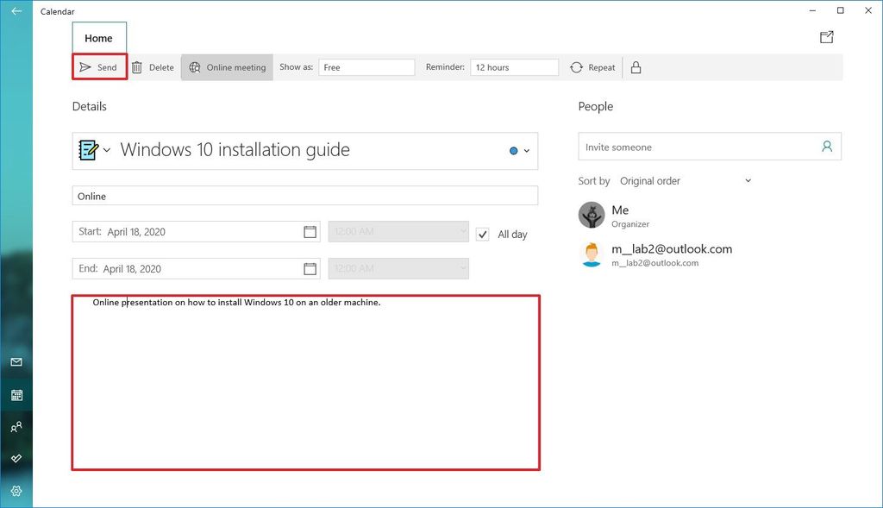
Task: Toggle the Online meeting option
Action: point(226,67)
